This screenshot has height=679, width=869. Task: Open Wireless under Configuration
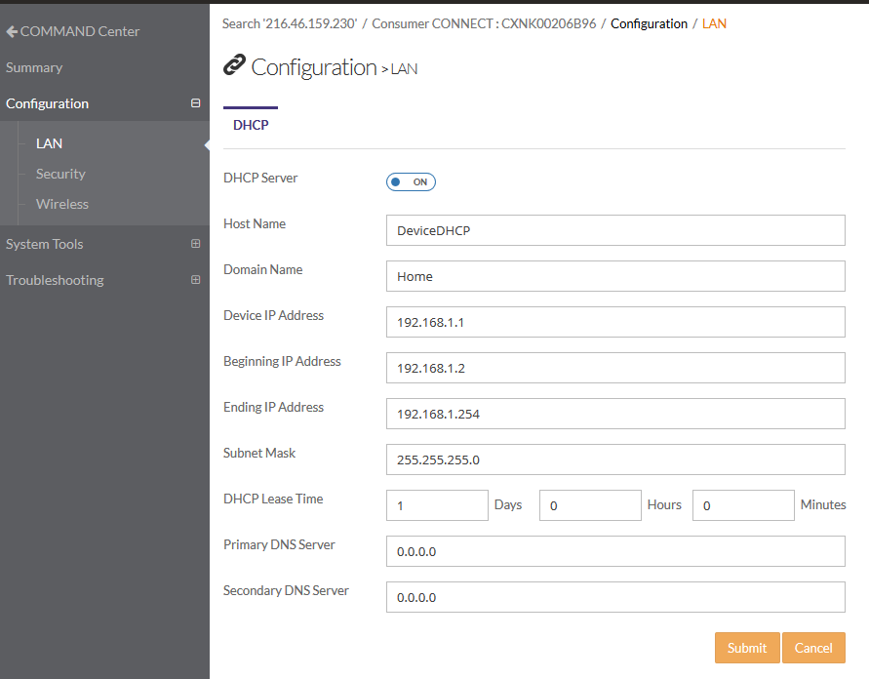[x=62, y=204]
